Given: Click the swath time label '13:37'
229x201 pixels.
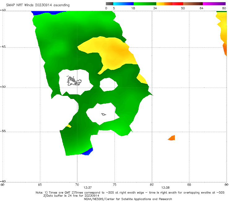Looking at the screenshot, I should click(x=88, y=188).
